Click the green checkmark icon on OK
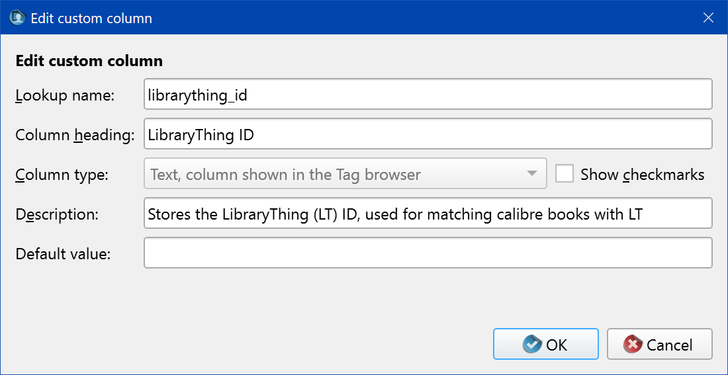The width and height of the screenshot is (728, 375). point(532,345)
